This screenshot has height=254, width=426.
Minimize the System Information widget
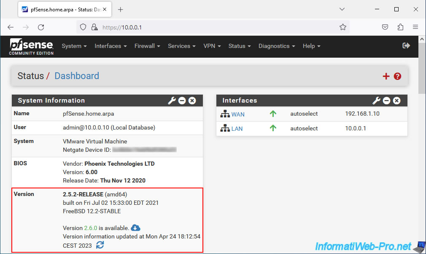point(182,101)
